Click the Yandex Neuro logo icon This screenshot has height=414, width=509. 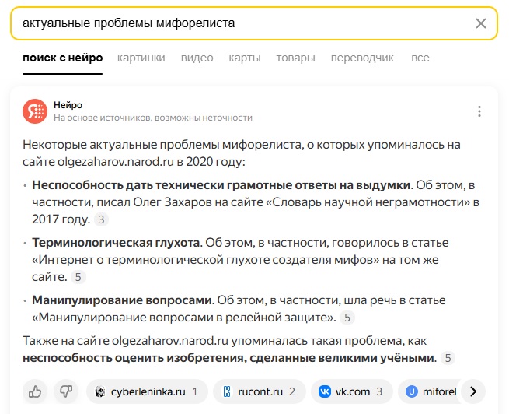tap(35, 111)
